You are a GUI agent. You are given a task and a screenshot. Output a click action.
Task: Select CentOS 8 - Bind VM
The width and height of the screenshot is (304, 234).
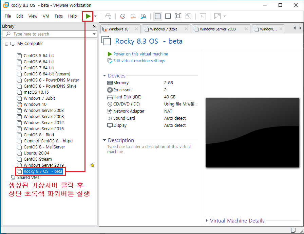[x=39, y=135]
